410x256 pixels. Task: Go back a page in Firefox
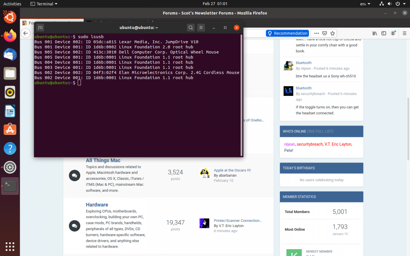[x=26, y=33]
